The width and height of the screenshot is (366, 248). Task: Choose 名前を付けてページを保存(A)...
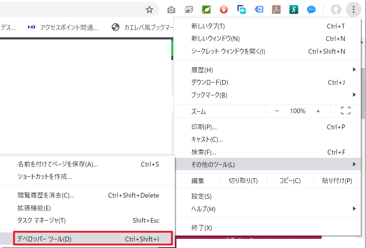(x=87, y=164)
